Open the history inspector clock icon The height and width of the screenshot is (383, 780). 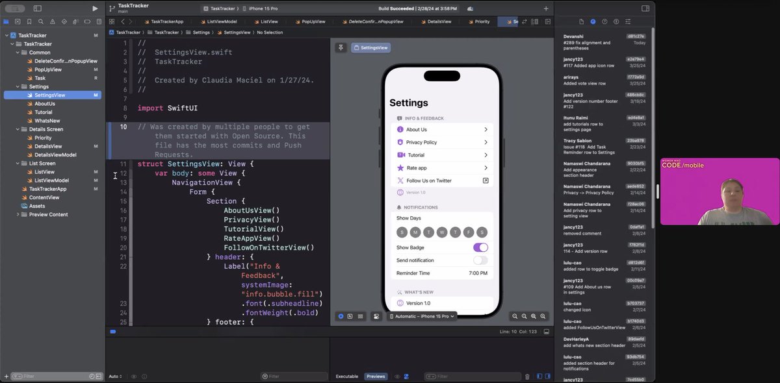click(593, 21)
